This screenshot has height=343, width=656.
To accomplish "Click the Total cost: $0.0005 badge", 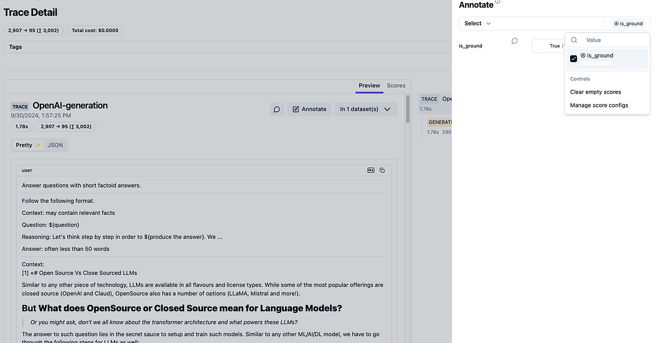I will (x=95, y=31).
